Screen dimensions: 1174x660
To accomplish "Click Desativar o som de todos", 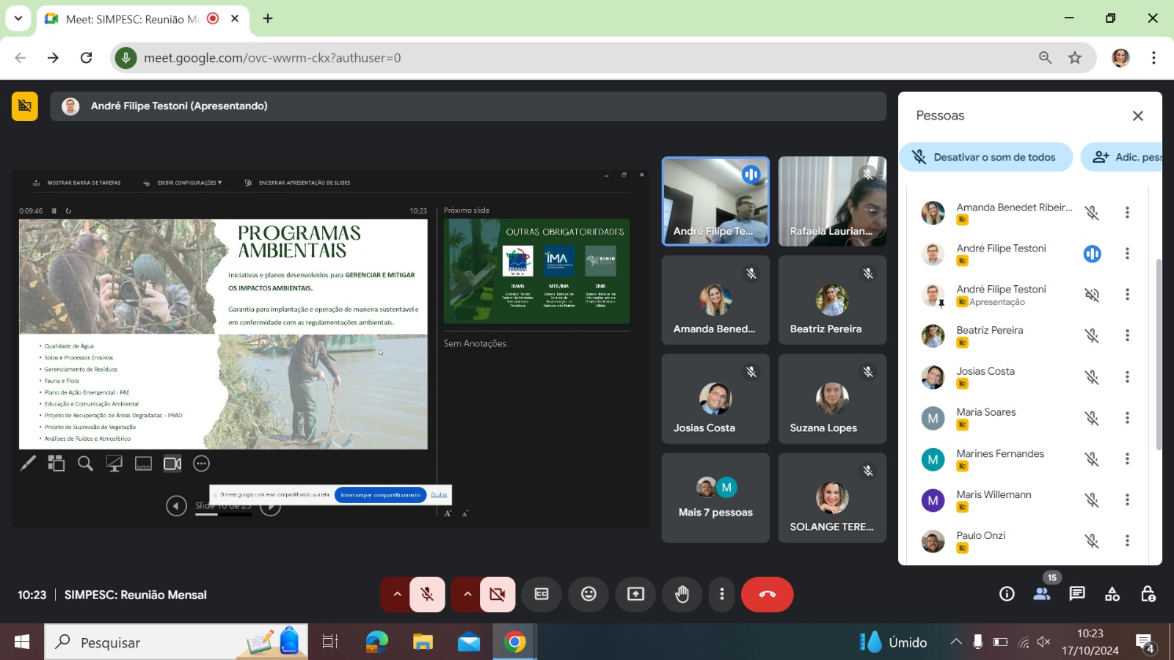I will (x=985, y=157).
